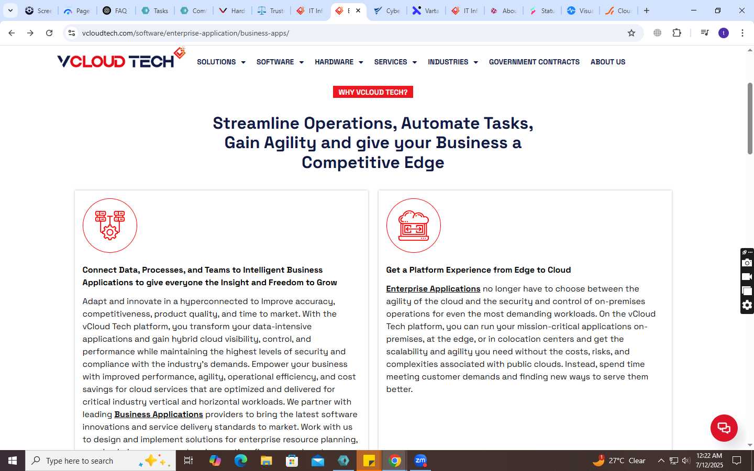Image resolution: width=754 pixels, height=471 pixels.
Task: Open Enterprise Applications link
Action: [x=433, y=289]
